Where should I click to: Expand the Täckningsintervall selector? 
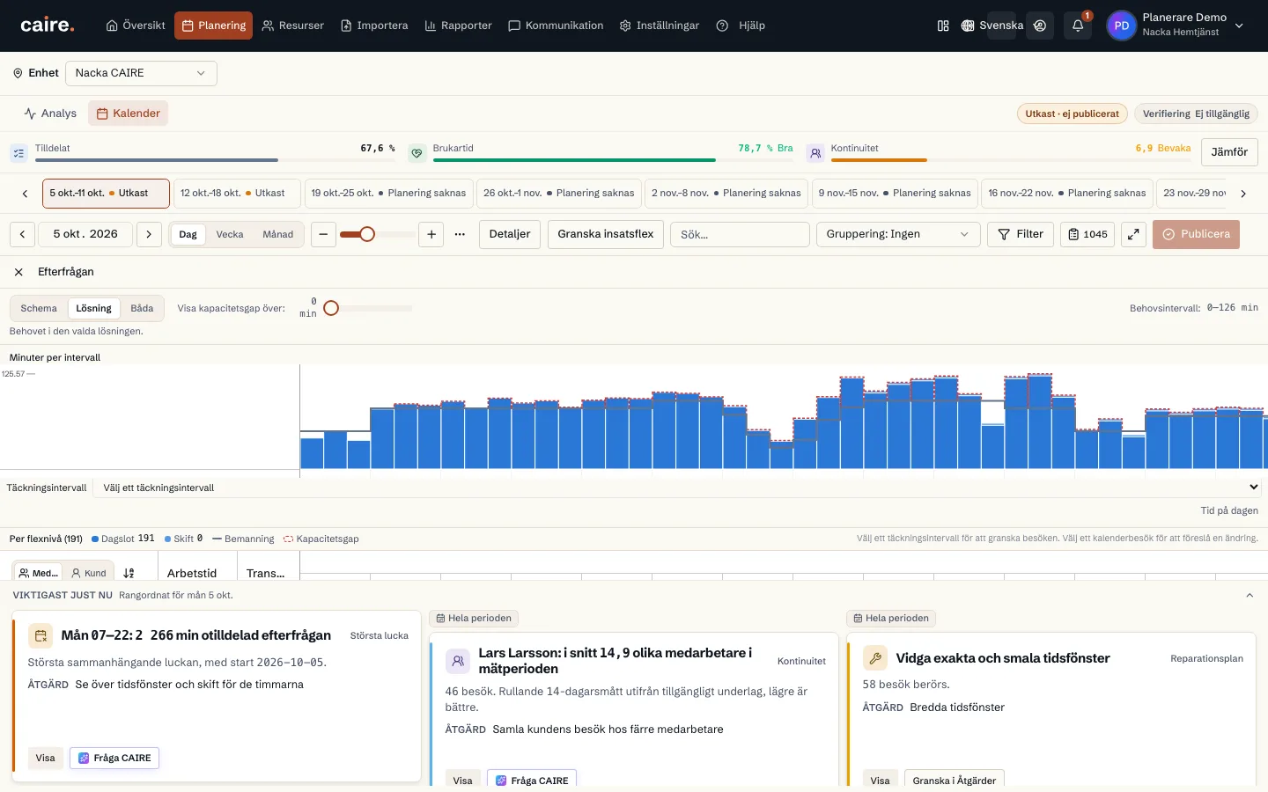coord(680,488)
